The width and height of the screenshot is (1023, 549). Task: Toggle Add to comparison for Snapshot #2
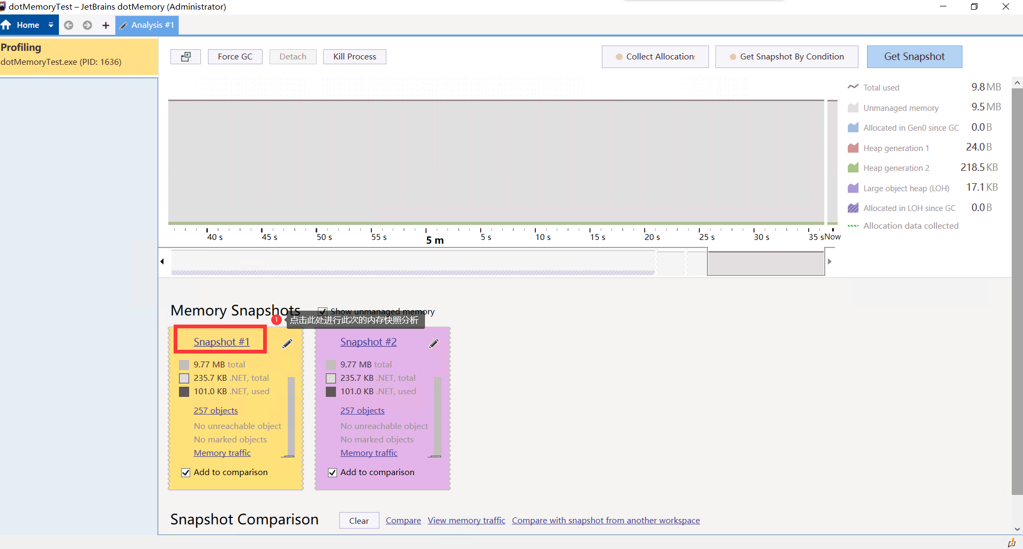click(332, 472)
